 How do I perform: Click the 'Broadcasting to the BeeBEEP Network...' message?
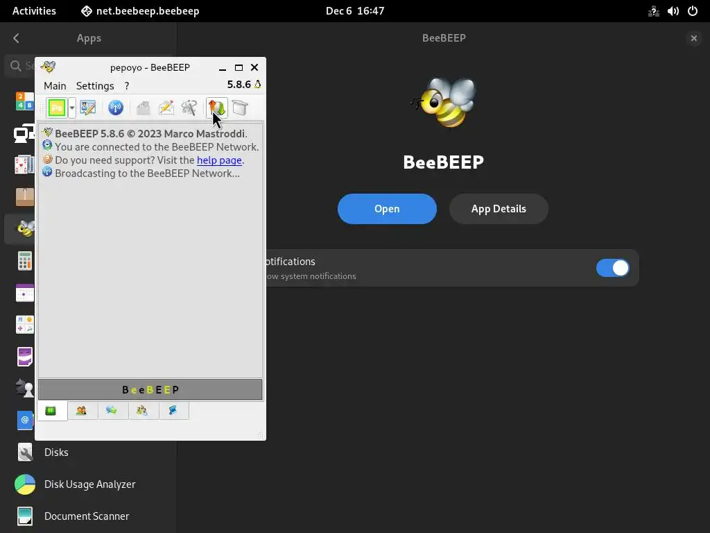147,173
